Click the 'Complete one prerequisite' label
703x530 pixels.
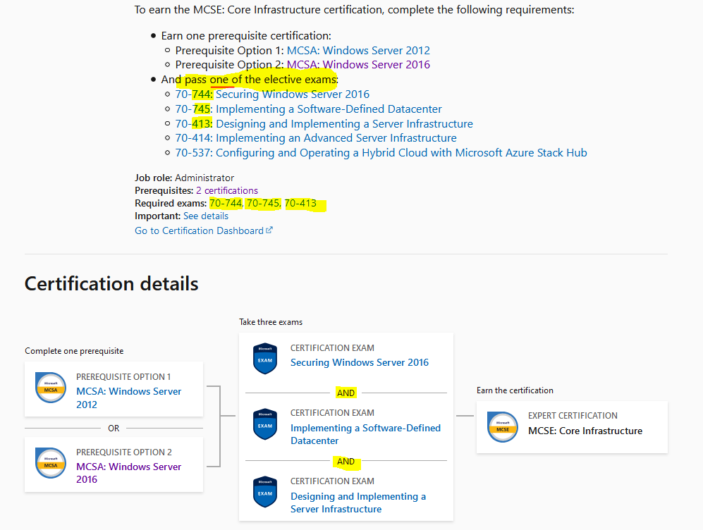74,351
